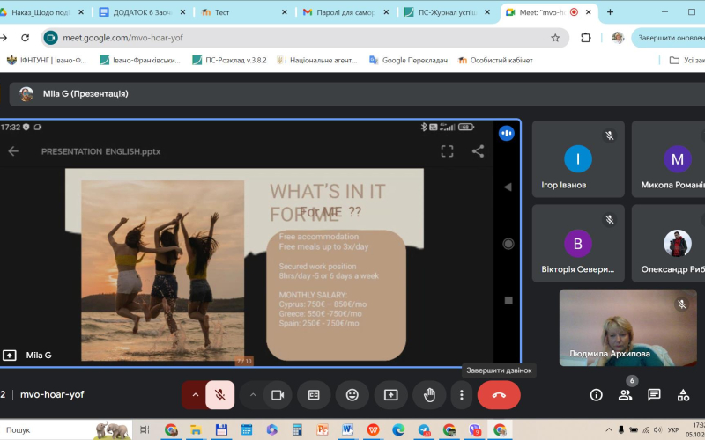The width and height of the screenshot is (705, 440).
Task: Open the Івано-Франківськи... bookmark
Action: (140, 60)
